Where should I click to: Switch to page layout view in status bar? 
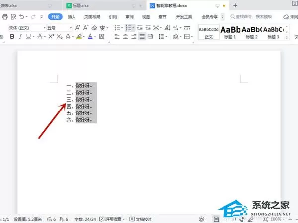click(x=216, y=219)
